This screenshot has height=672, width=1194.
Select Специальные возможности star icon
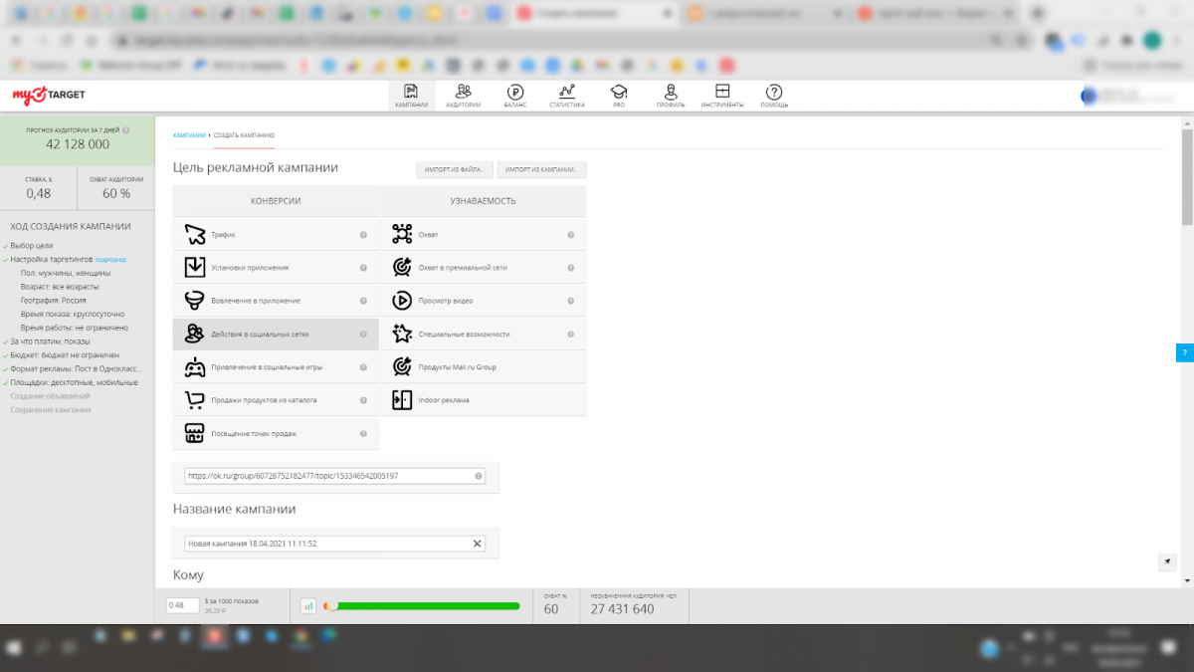(x=402, y=334)
